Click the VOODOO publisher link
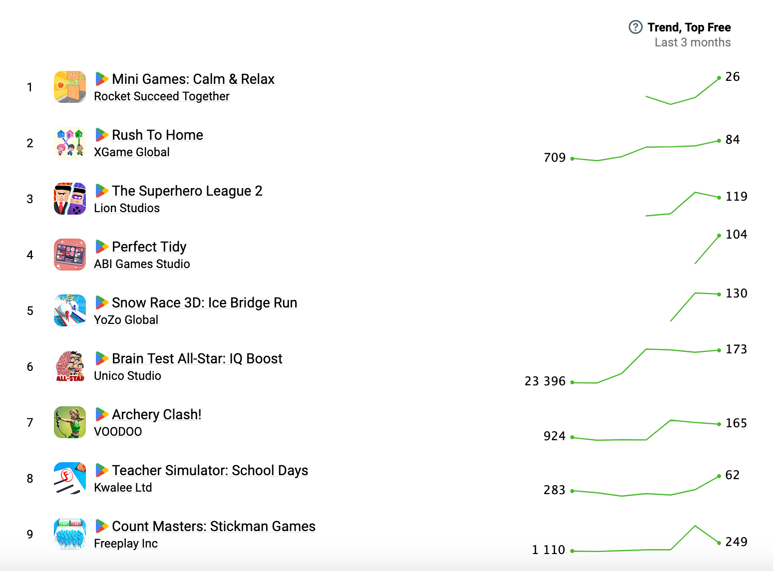Viewport: 773px width, 571px height. (118, 432)
